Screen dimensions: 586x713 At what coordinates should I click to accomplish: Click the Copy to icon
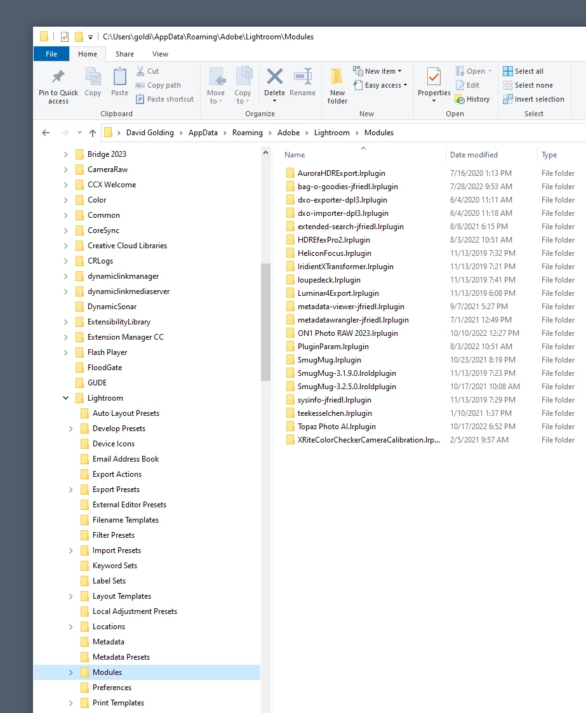click(x=244, y=76)
